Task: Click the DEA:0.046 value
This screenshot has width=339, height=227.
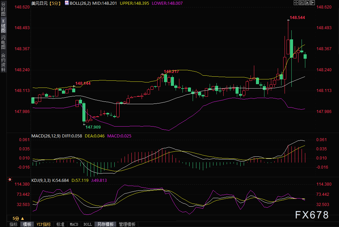Action: 95,136
